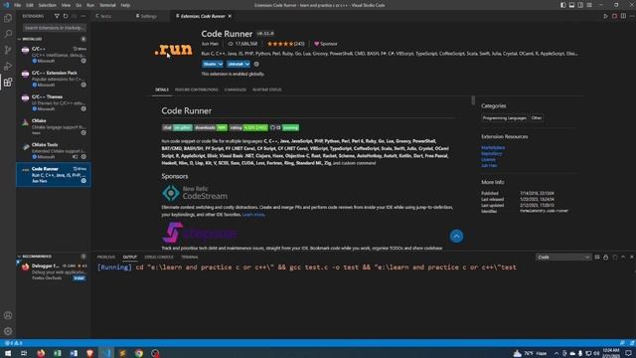Select the Extensions view icon
The height and width of the screenshot is (358, 636).
point(8,83)
